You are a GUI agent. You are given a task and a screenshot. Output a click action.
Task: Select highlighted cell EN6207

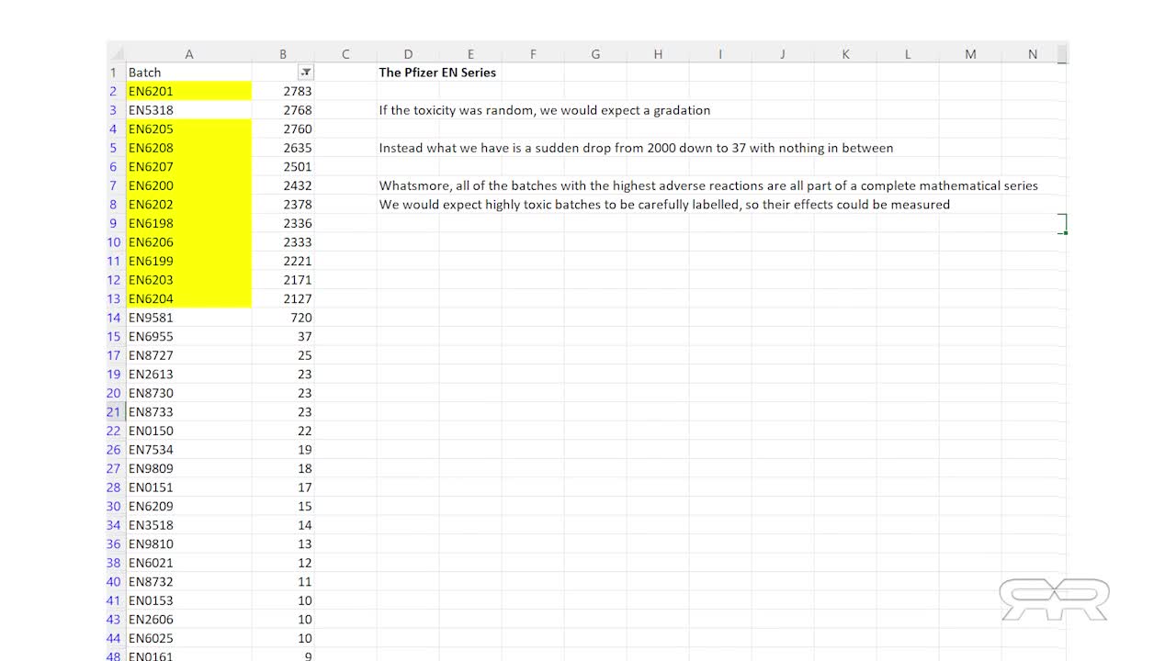click(x=188, y=167)
